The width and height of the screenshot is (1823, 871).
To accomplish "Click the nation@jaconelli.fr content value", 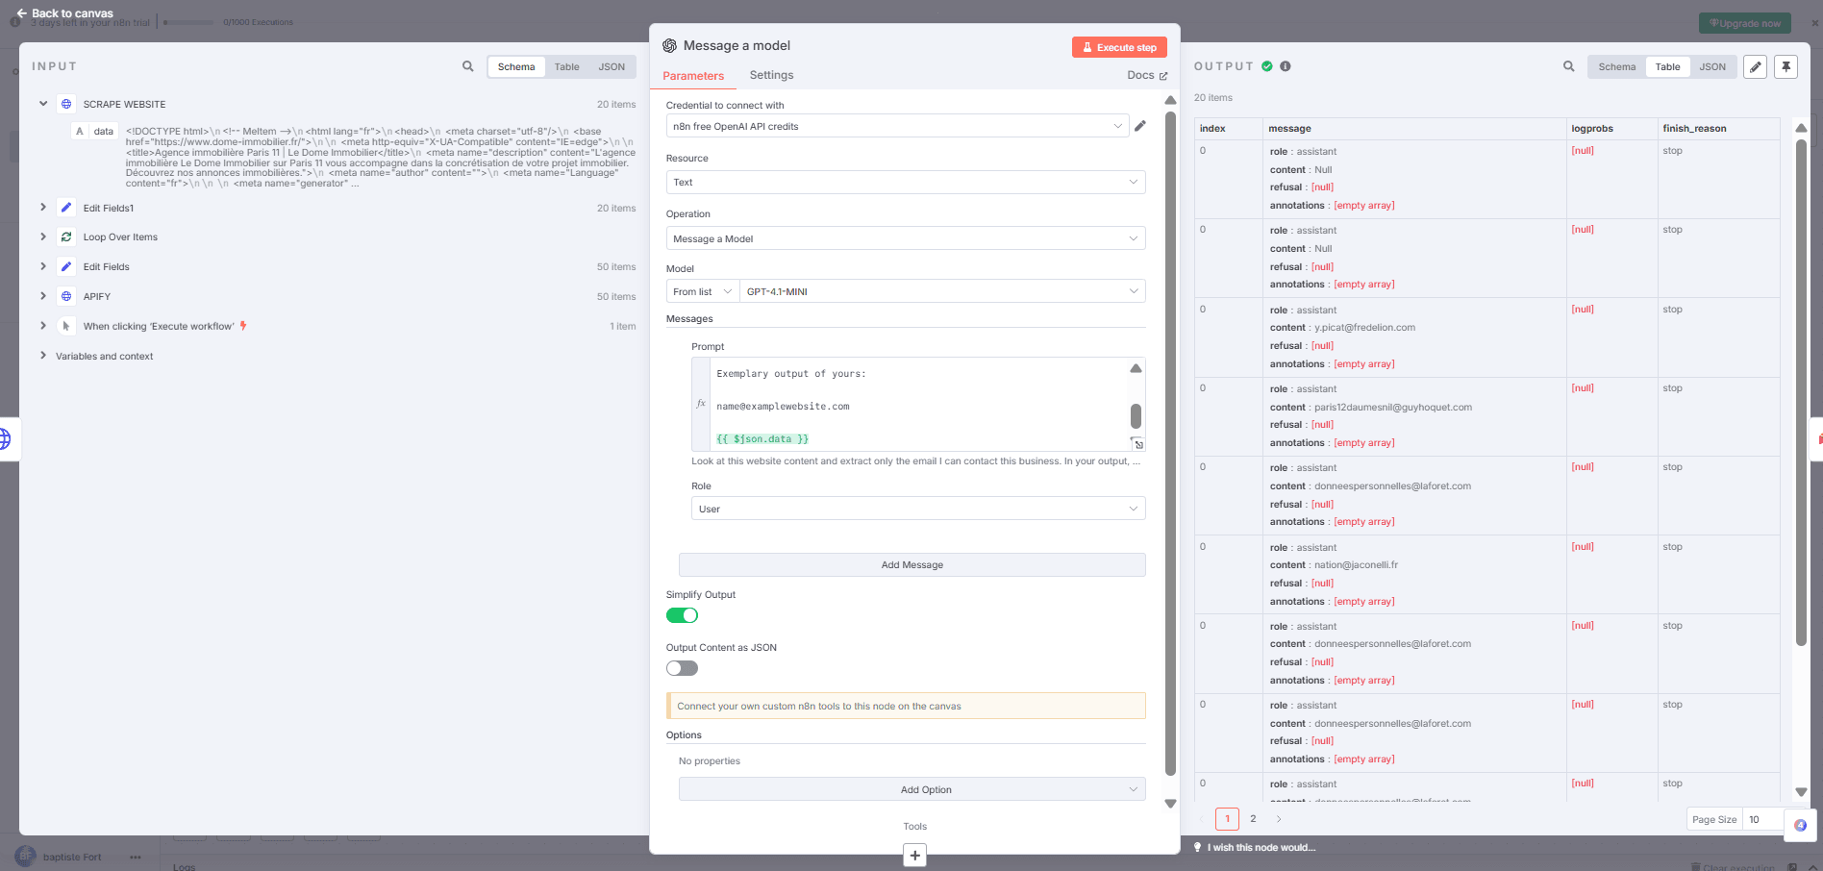I will [x=1356, y=564].
